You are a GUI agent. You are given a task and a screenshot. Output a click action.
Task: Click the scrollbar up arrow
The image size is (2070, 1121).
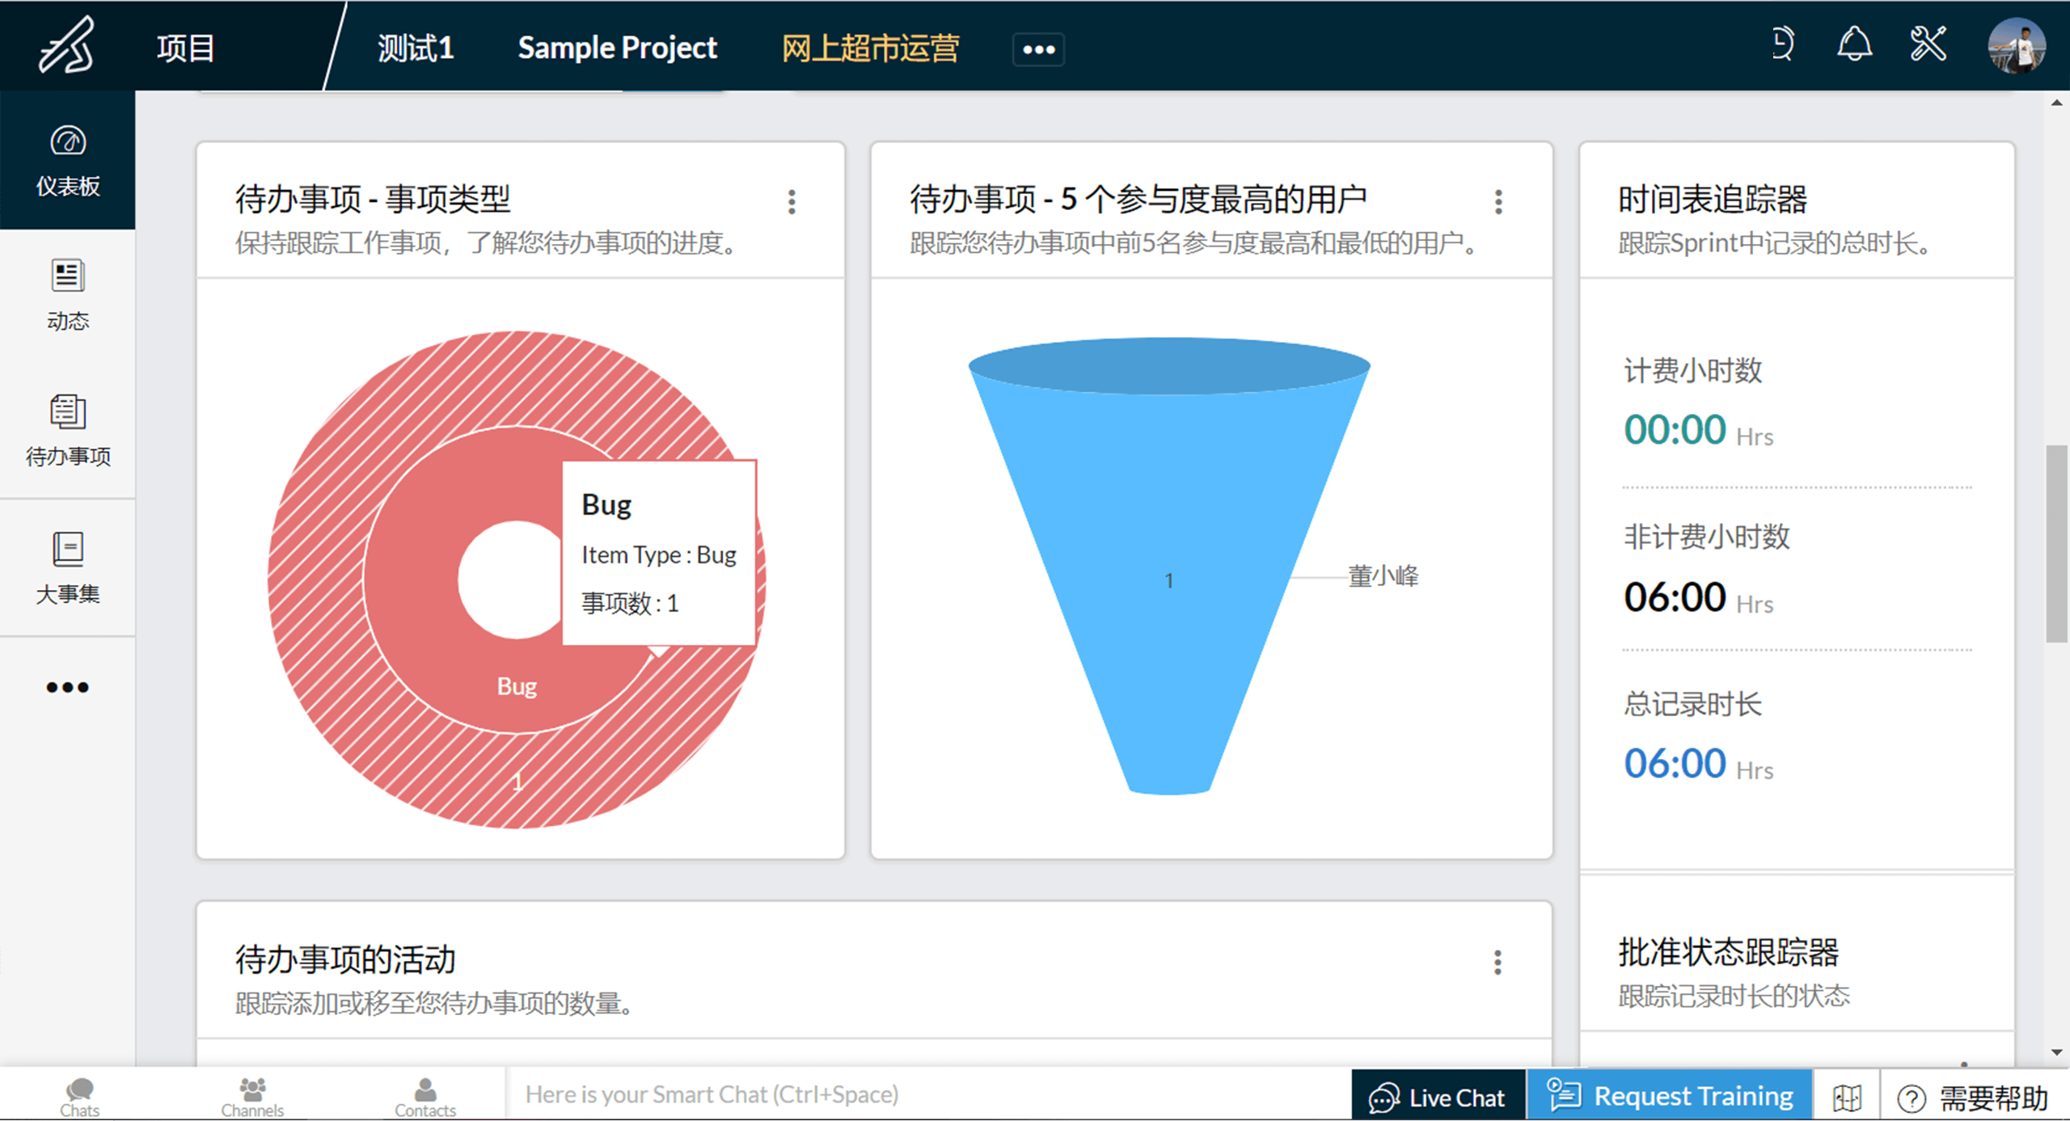[2056, 103]
